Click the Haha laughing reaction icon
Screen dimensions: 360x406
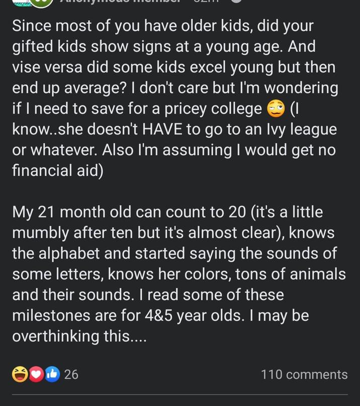pos(20,374)
